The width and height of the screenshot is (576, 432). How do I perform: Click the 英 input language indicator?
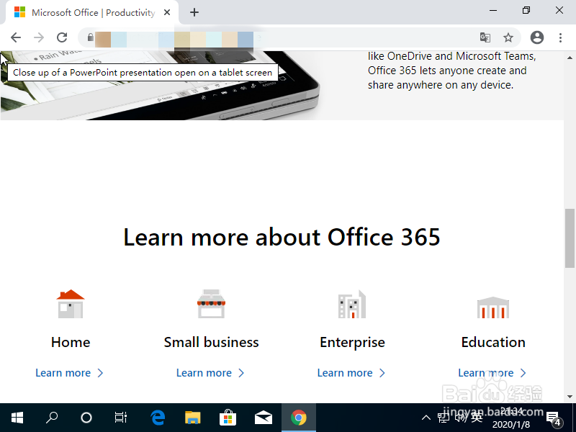pyautogui.click(x=477, y=418)
